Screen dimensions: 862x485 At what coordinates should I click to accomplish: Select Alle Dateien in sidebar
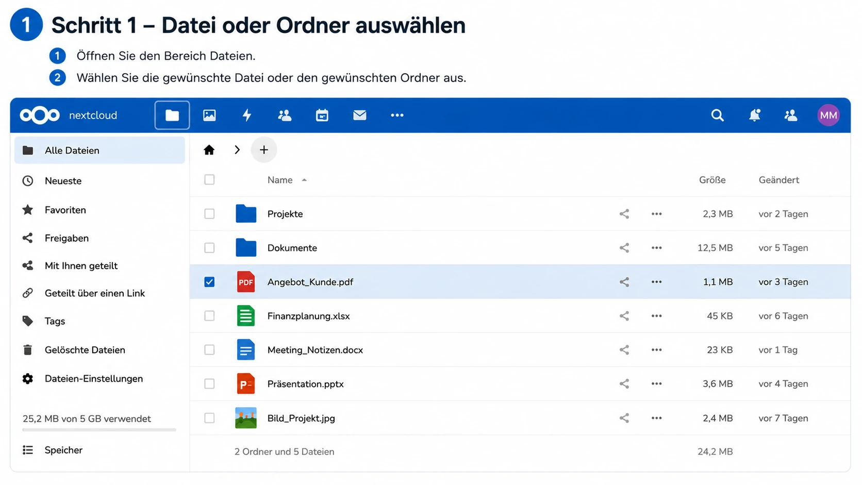pyautogui.click(x=100, y=150)
